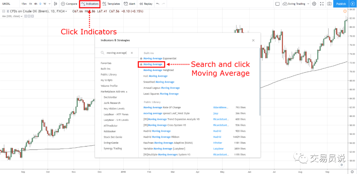Collapse the chart legend with minus box
Viewport: 357px width, 174px height.
(3, 11)
